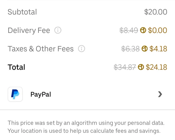Tap the crossed-out $8.49 delivery fee
The height and width of the screenshot is (140, 175).
(129, 30)
